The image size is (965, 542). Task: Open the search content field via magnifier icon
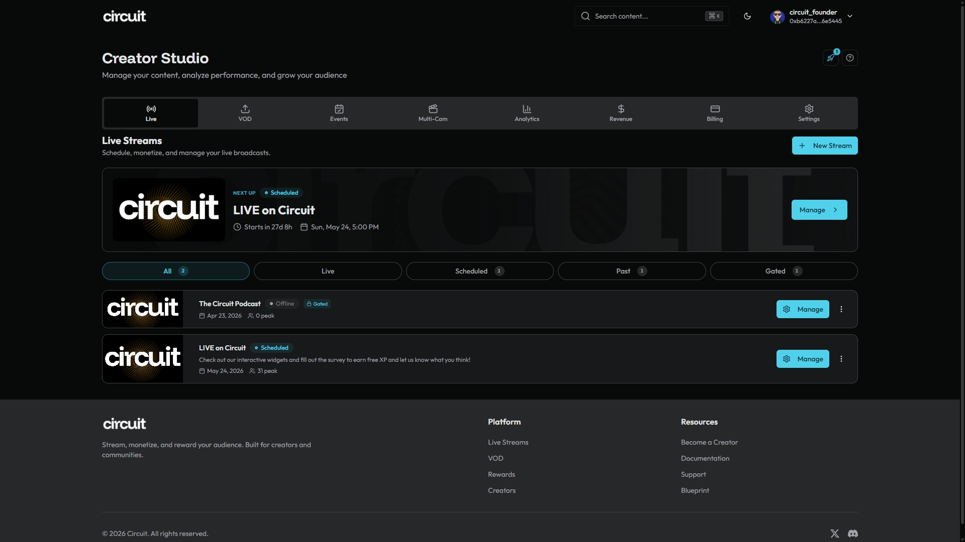[585, 16]
